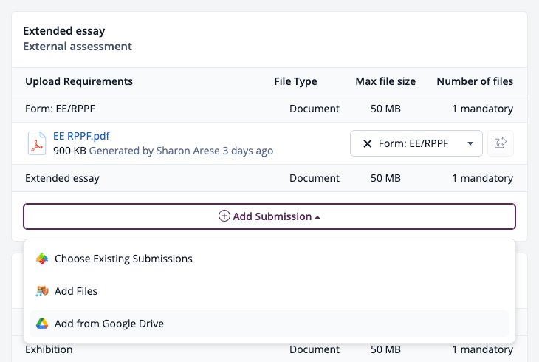Click the Google Drive logo icon
Viewport: 539px width, 362px height.
42,324
